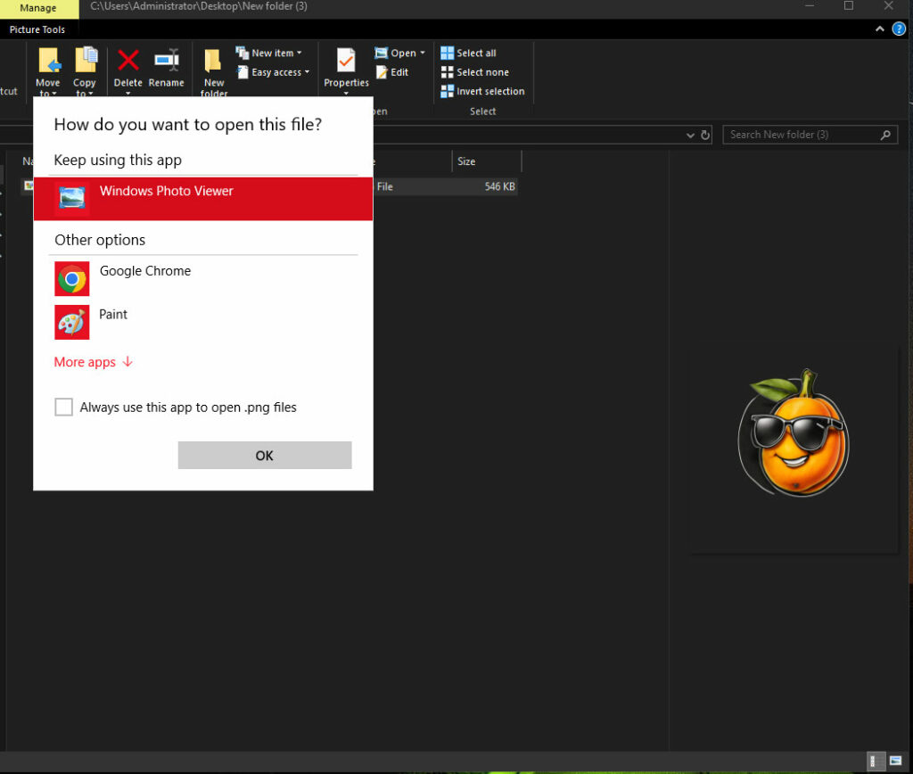Screen dimensions: 913x774
Task: Confirm with the OK button
Action: 264,455
